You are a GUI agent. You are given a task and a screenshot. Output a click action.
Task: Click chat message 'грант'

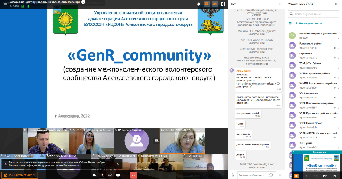pyautogui.click(x=240, y=124)
